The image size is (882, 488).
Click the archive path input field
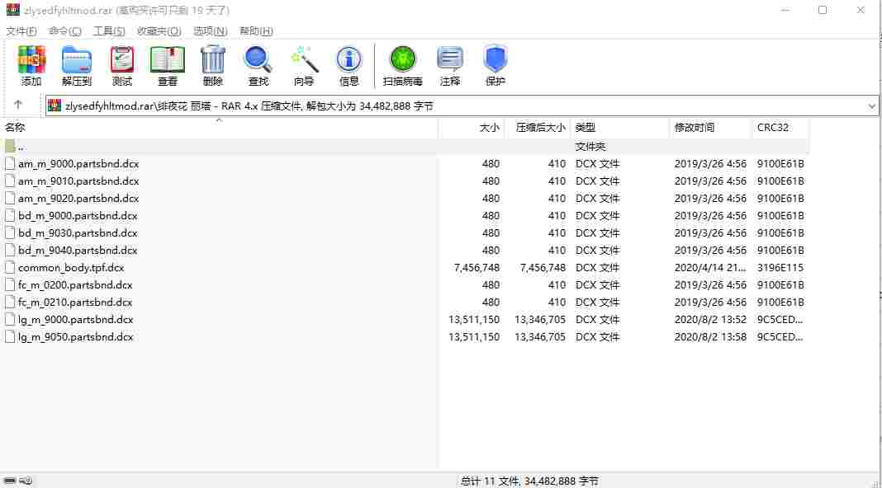pos(462,106)
